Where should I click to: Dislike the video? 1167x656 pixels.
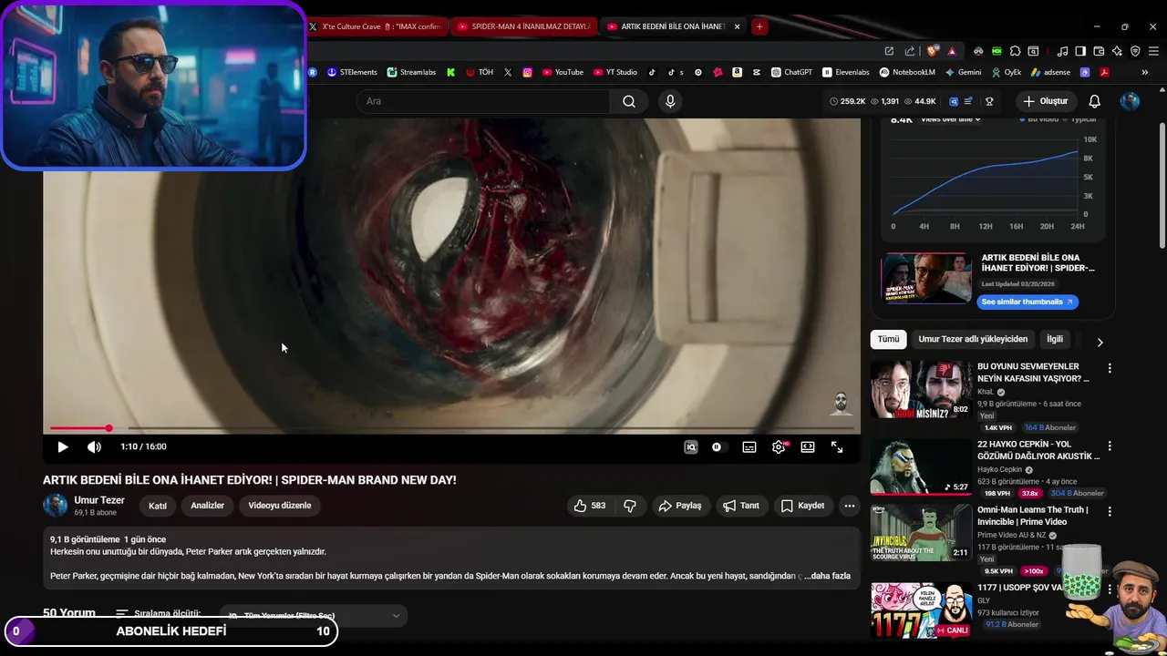[629, 506]
